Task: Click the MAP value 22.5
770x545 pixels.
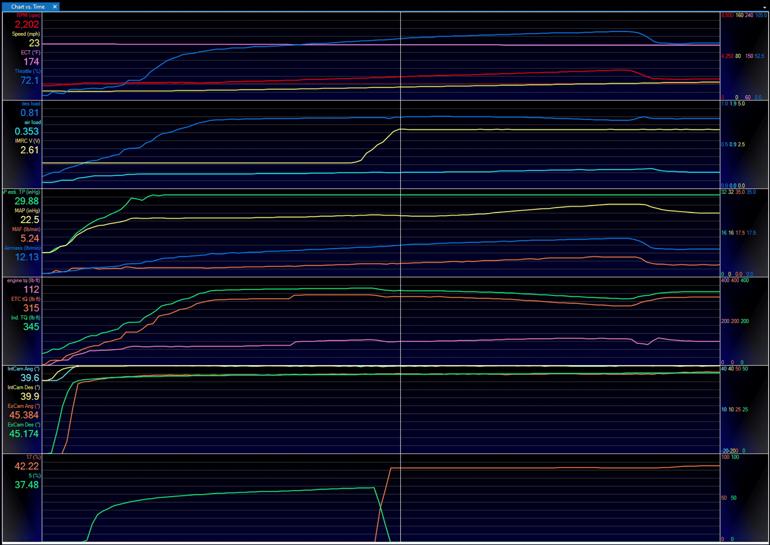Action: click(x=30, y=220)
